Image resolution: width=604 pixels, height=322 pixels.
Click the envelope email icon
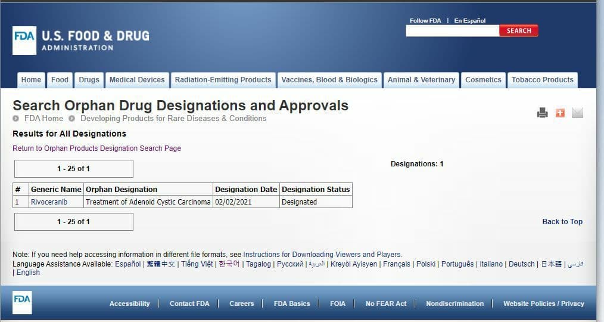click(x=577, y=113)
